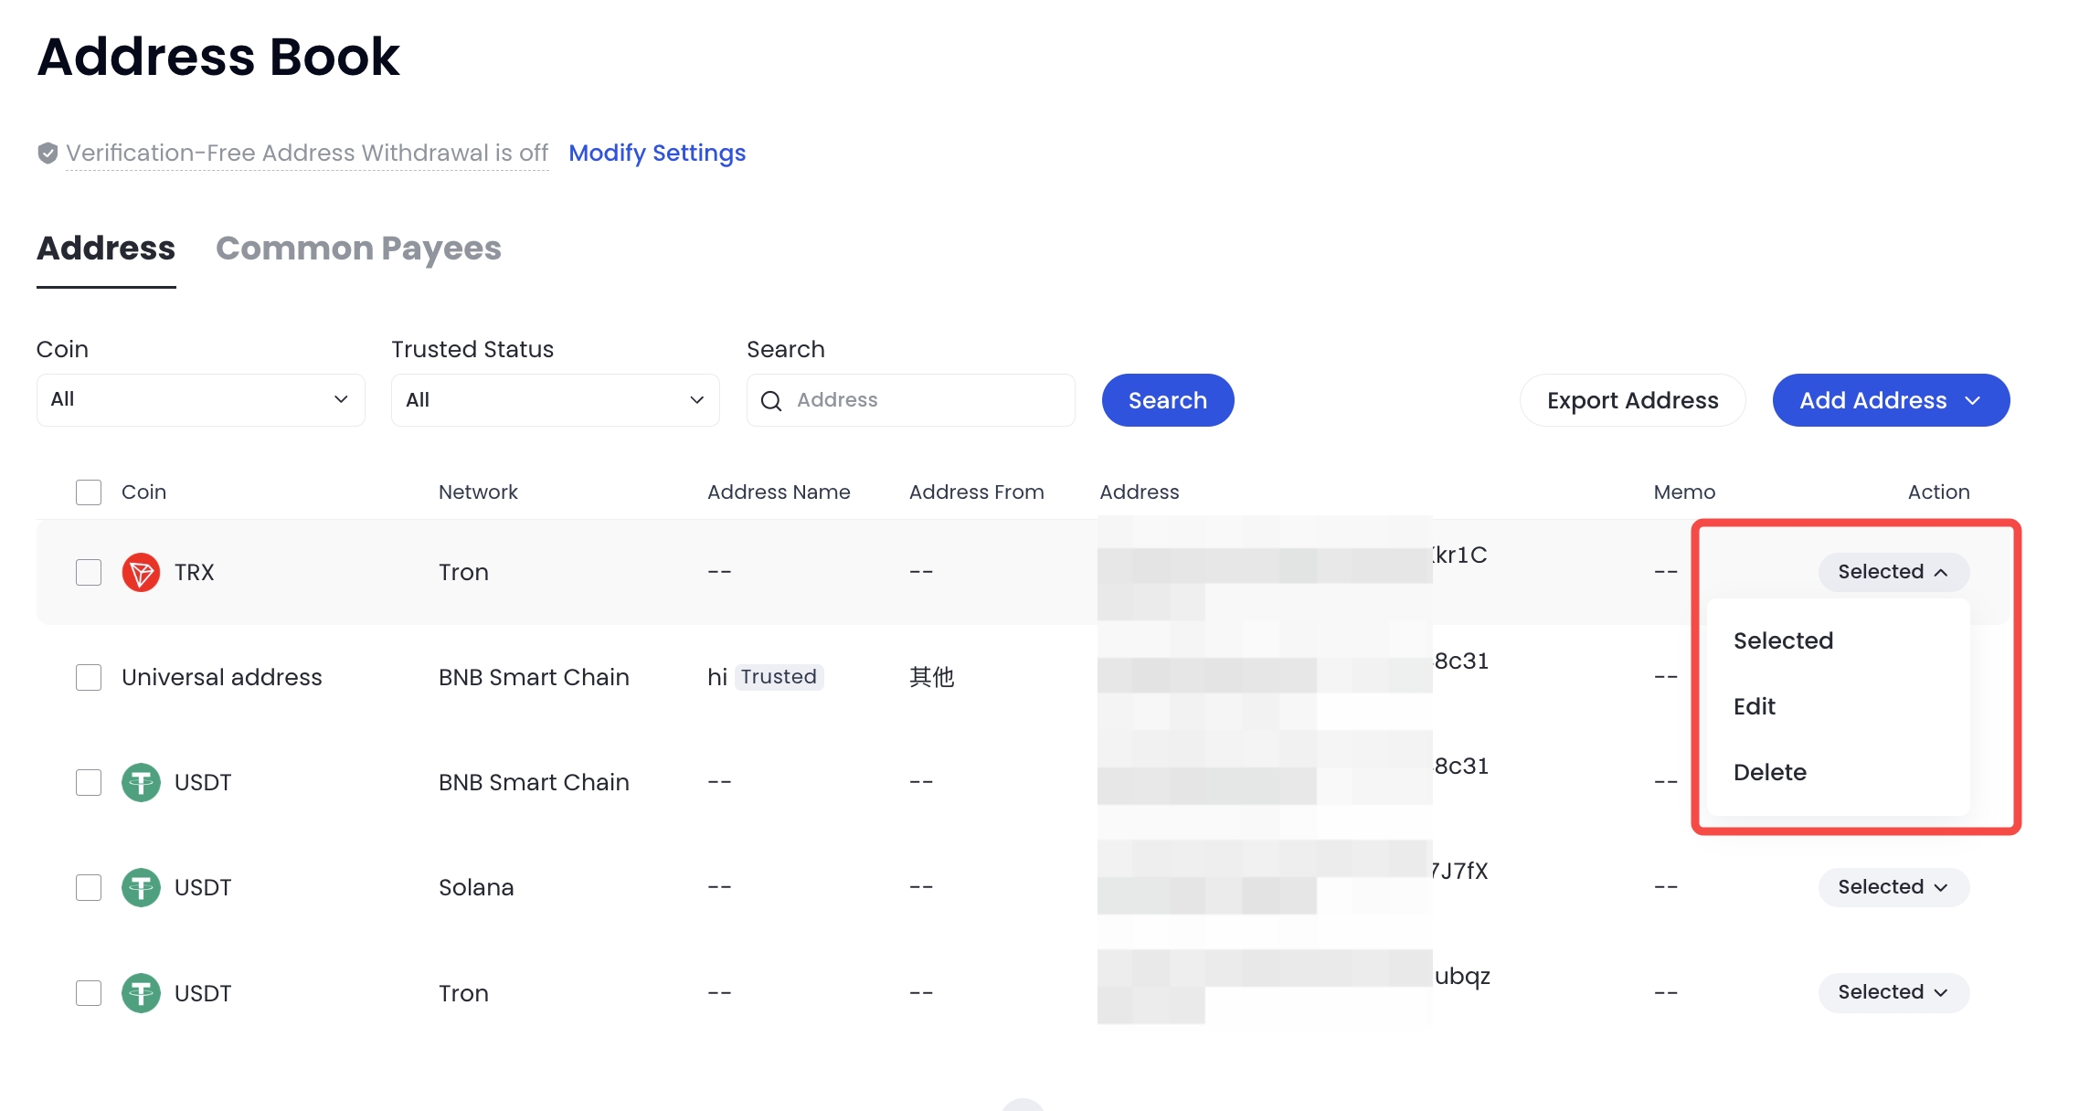2100x1111 pixels.
Task: Click the Export Address button
Action: click(1632, 400)
